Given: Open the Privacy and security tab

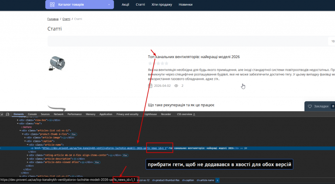Looking at the screenshot, I should coord(127,114).
